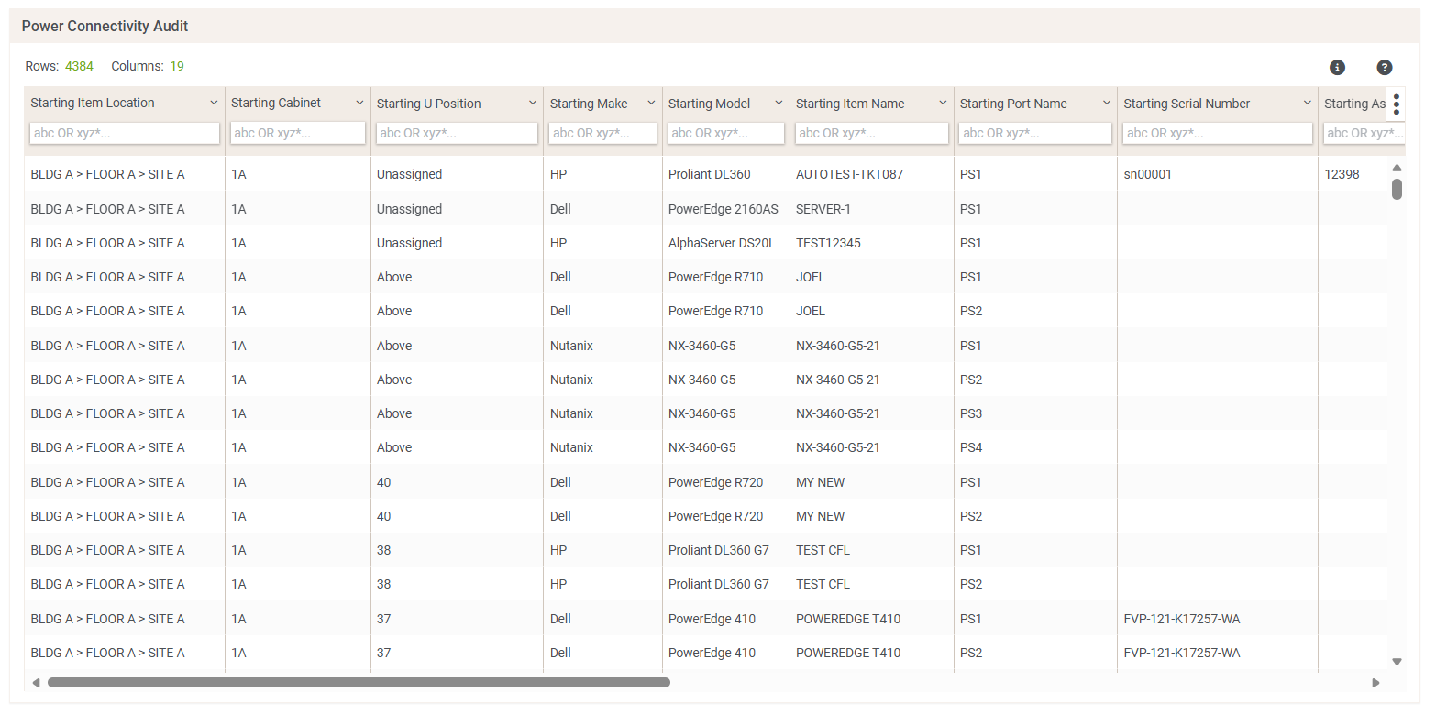Click the info icon above the table

(1337, 67)
